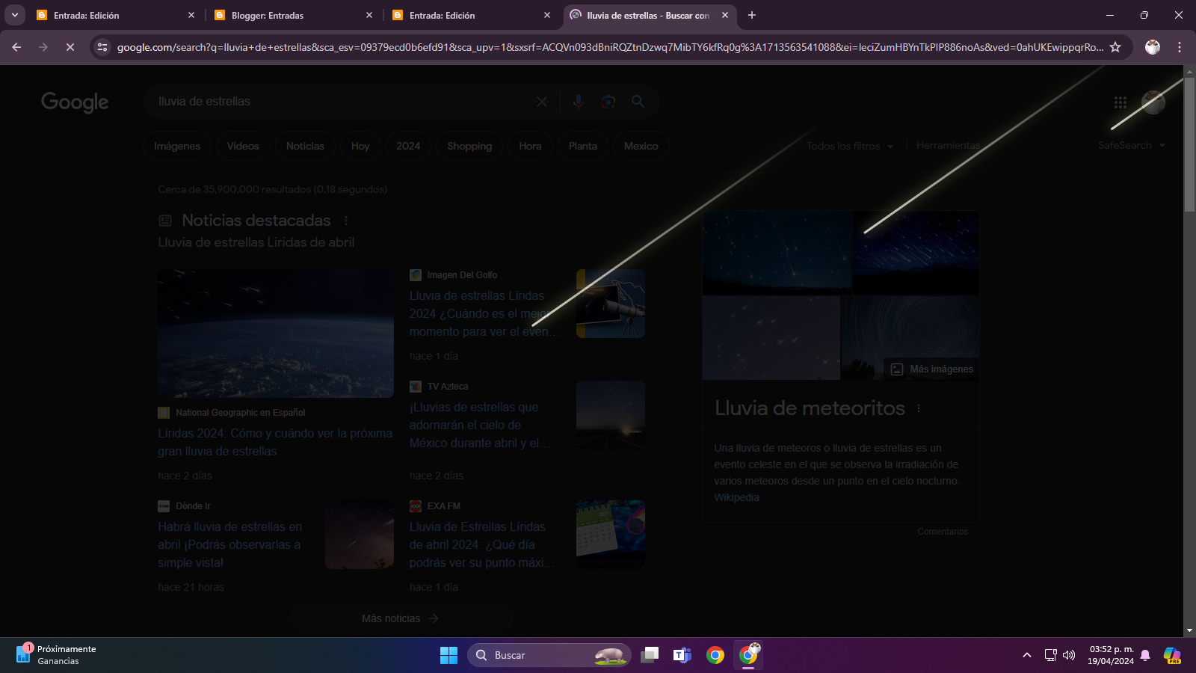1196x673 pixels.
Task: Select the Shopping filter chip
Action: pyautogui.click(x=469, y=146)
